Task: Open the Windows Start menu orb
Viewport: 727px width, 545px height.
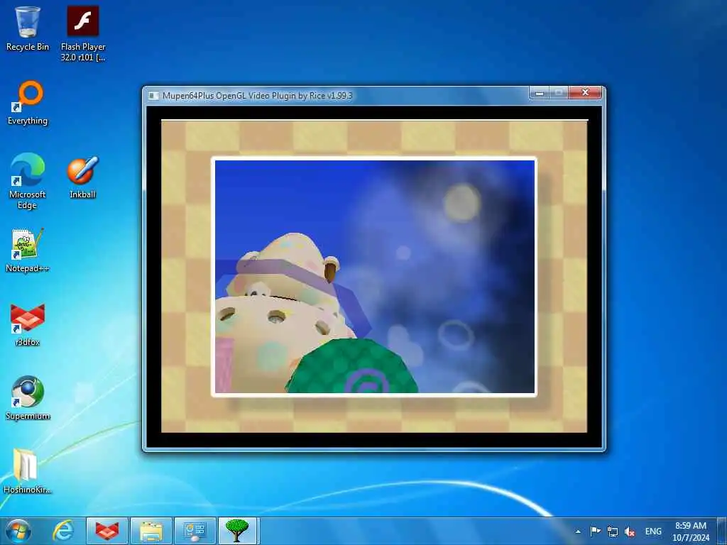Action: (x=18, y=531)
